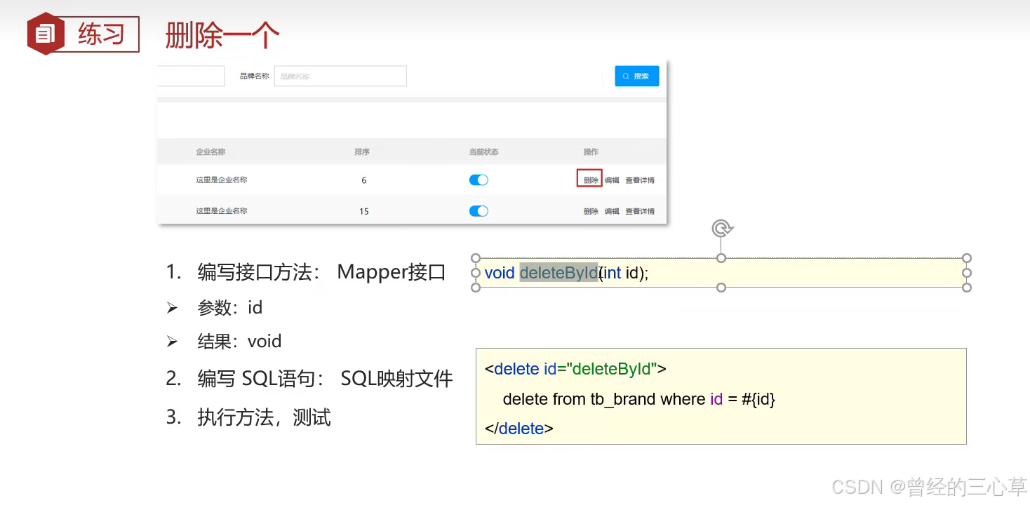This screenshot has width=1030, height=505.
Task: Click the top-right corner handle of the selected text box
Action: coord(967,258)
